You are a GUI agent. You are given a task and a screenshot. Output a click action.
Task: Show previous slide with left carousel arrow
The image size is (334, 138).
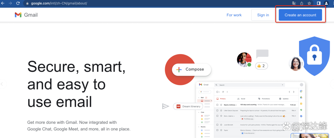click(x=2, y=84)
